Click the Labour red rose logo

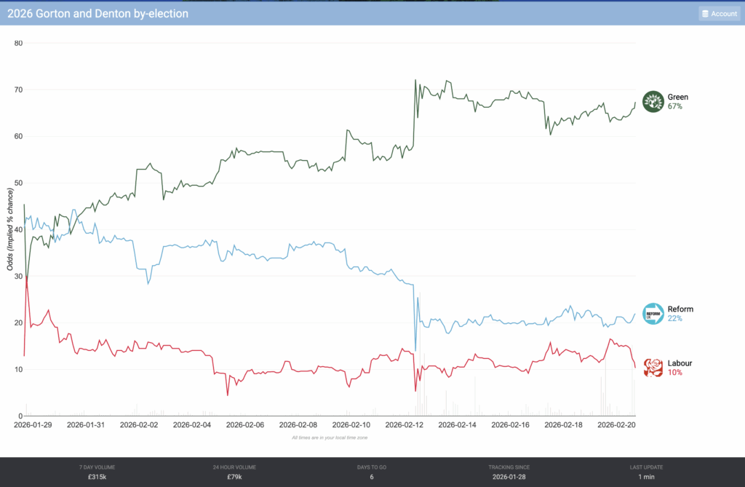(653, 368)
